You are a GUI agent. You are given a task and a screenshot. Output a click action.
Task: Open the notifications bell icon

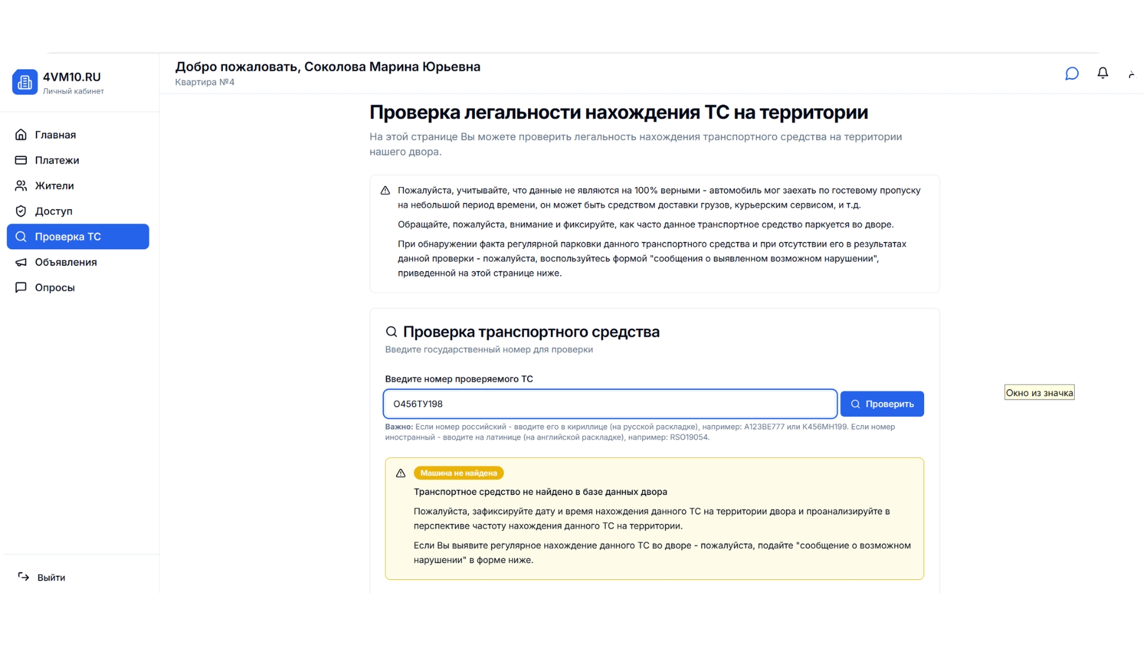(x=1103, y=73)
